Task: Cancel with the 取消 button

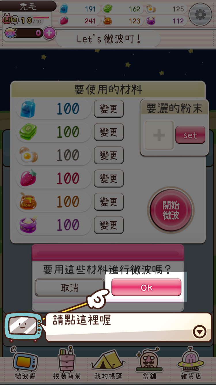Action: tap(69, 287)
